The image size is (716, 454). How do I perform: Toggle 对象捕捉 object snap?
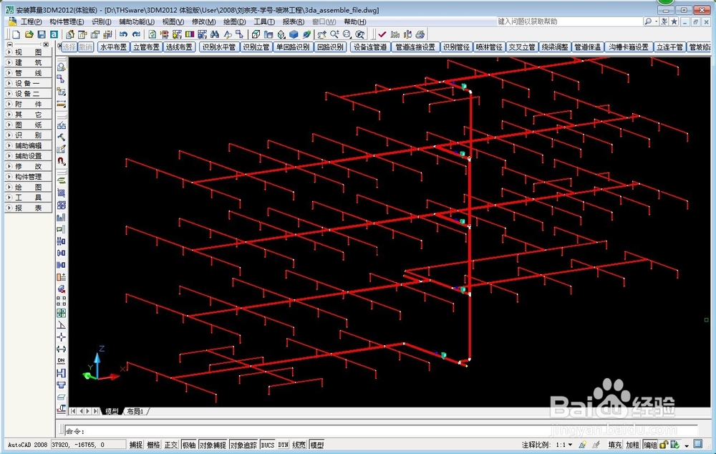(x=213, y=445)
